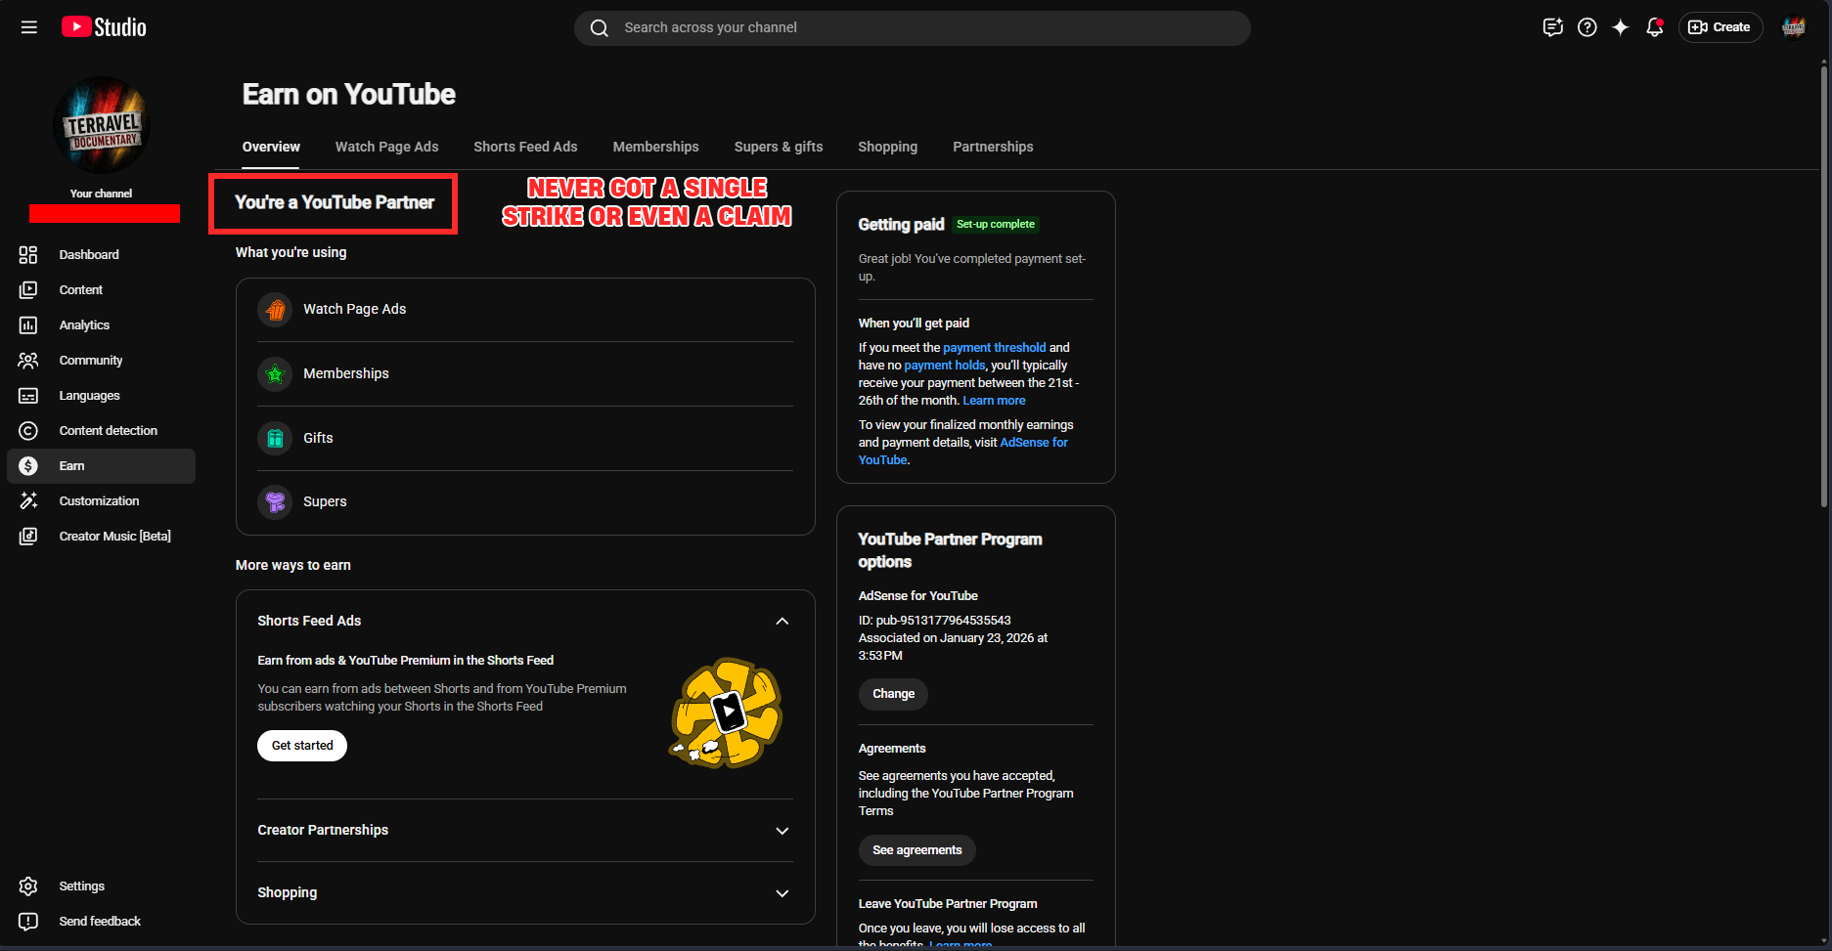This screenshot has width=1832, height=951.
Task: Open the notifications bell
Action: pyautogui.click(x=1655, y=27)
